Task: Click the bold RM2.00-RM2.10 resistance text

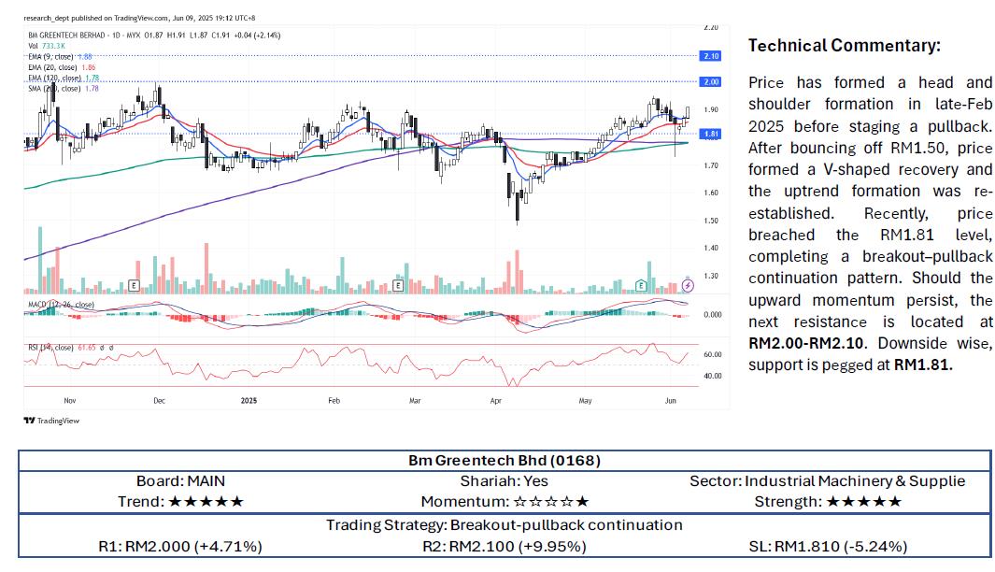Action: click(x=806, y=343)
